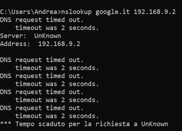Select google.it in the command line
Screen dimensions: 182x131
tap(113, 12)
